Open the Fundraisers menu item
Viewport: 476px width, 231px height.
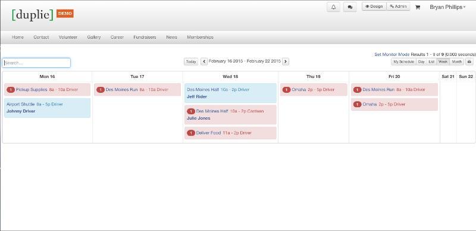(145, 37)
